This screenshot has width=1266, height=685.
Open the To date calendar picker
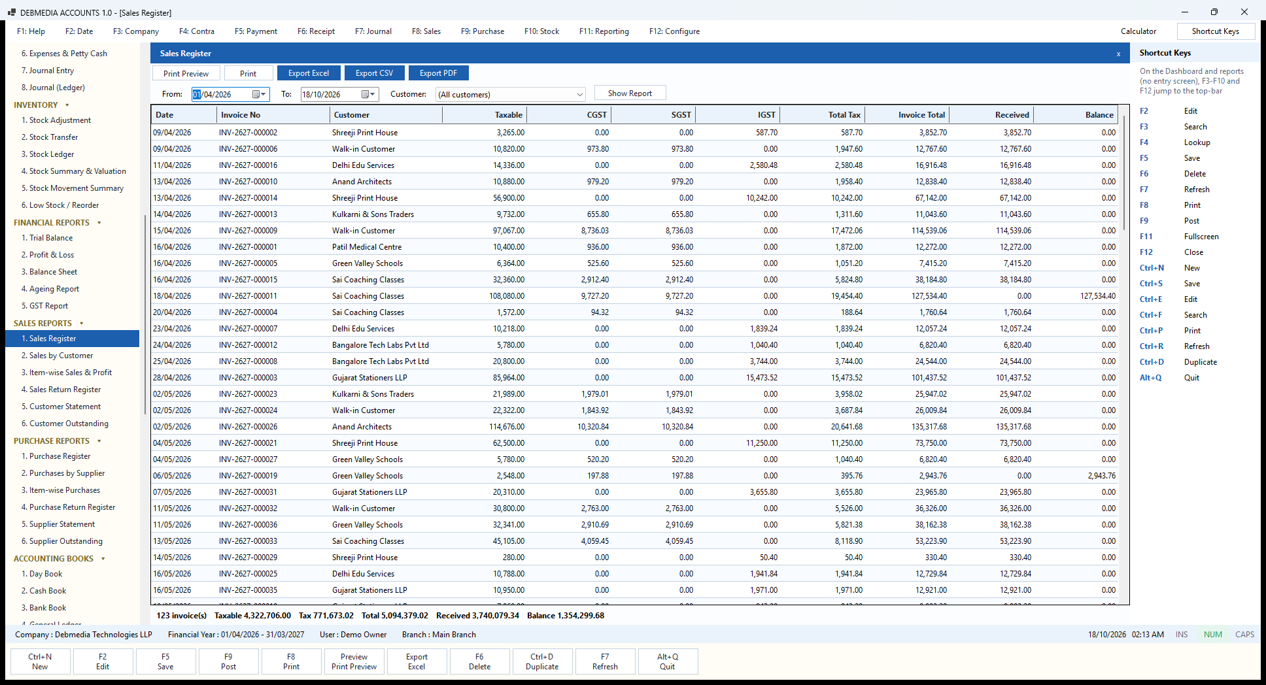366,94
